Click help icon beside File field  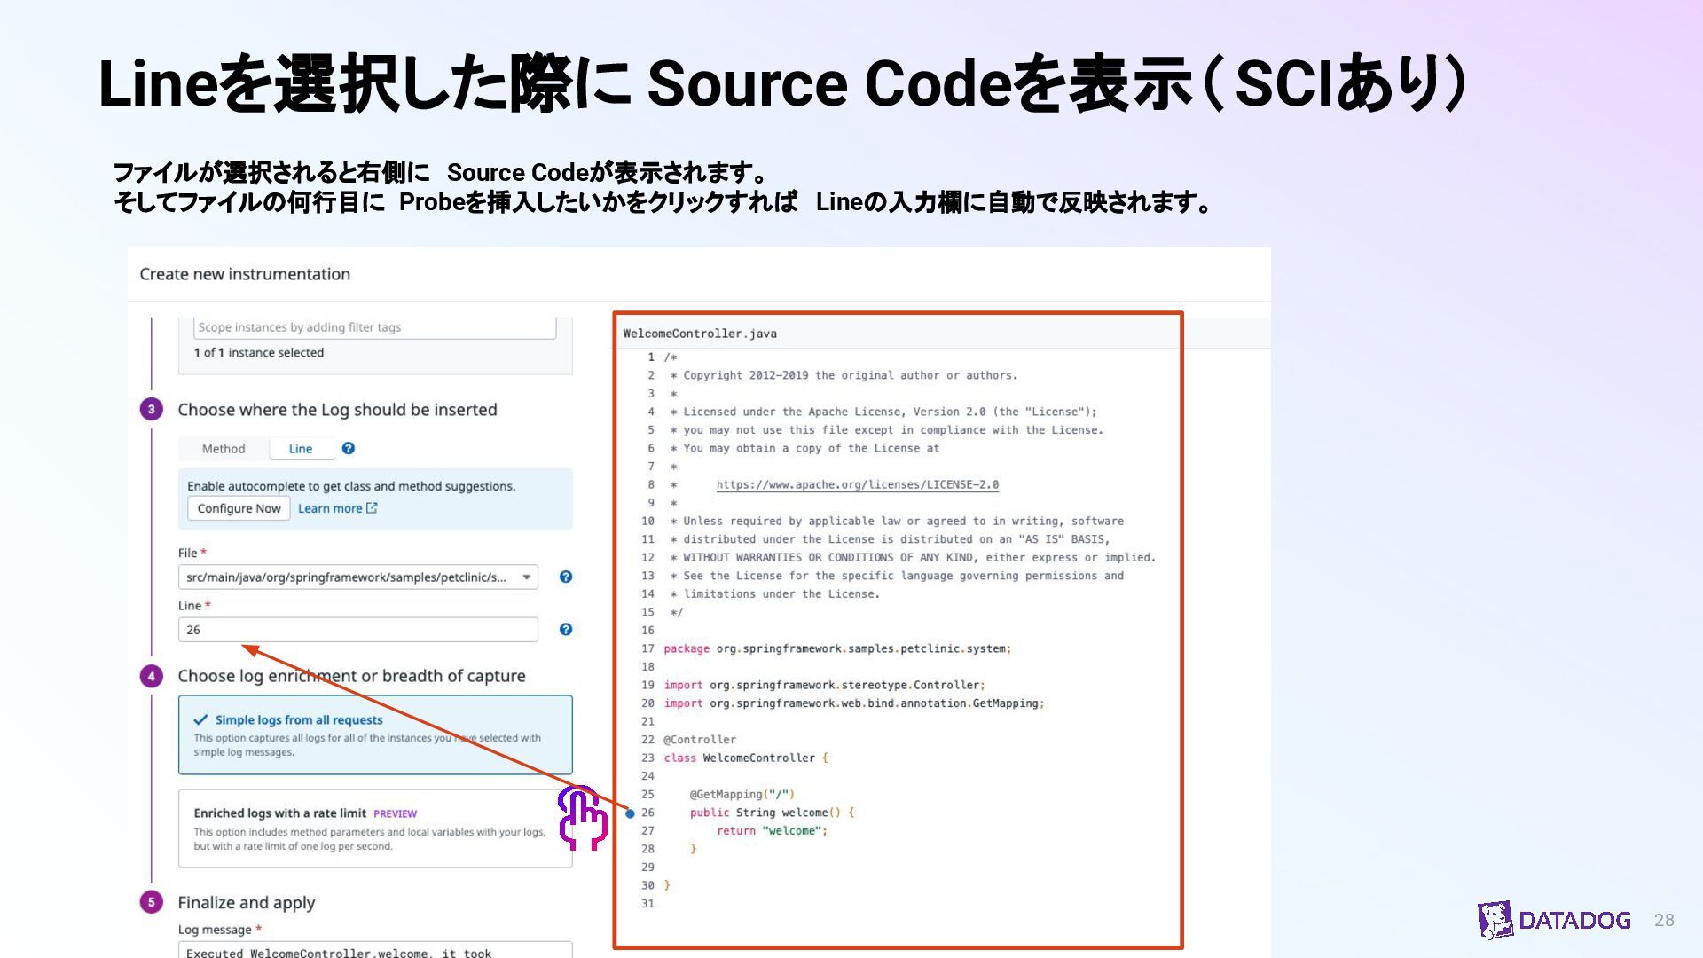[x=566, y=577]
